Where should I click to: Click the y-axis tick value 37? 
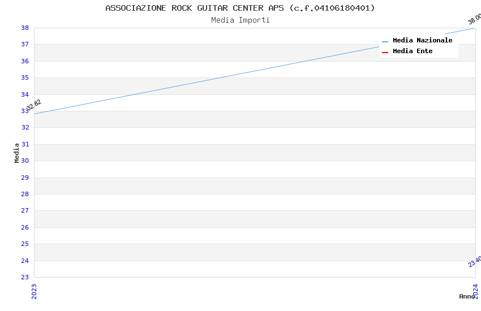click(x=25, y=45)
